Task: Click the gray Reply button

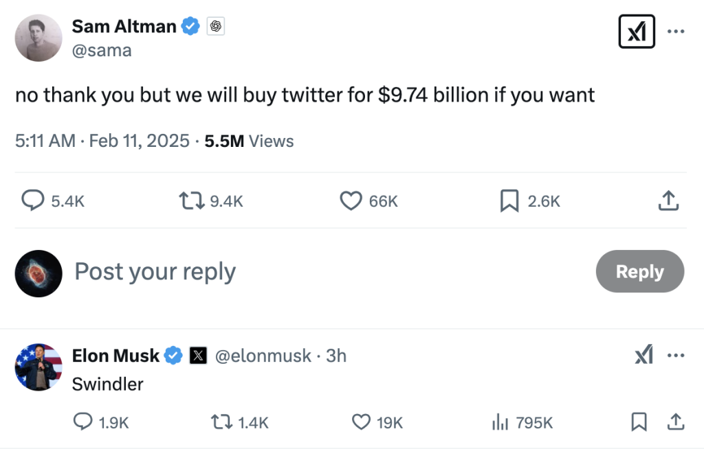Action: coord(639,272)
